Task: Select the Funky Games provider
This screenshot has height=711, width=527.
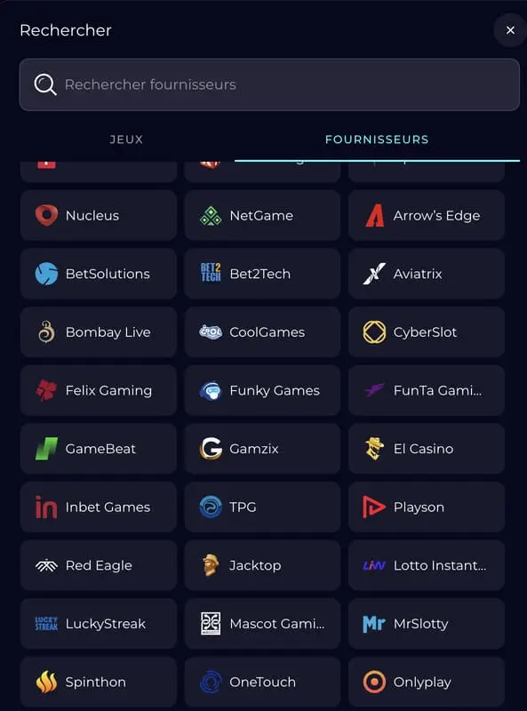Action: 262,390
